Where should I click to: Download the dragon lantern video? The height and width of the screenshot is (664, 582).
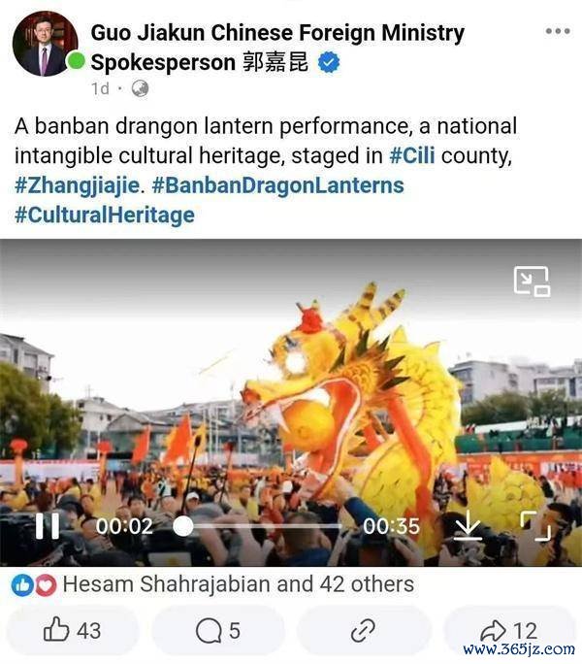click(x=469, y=525)
